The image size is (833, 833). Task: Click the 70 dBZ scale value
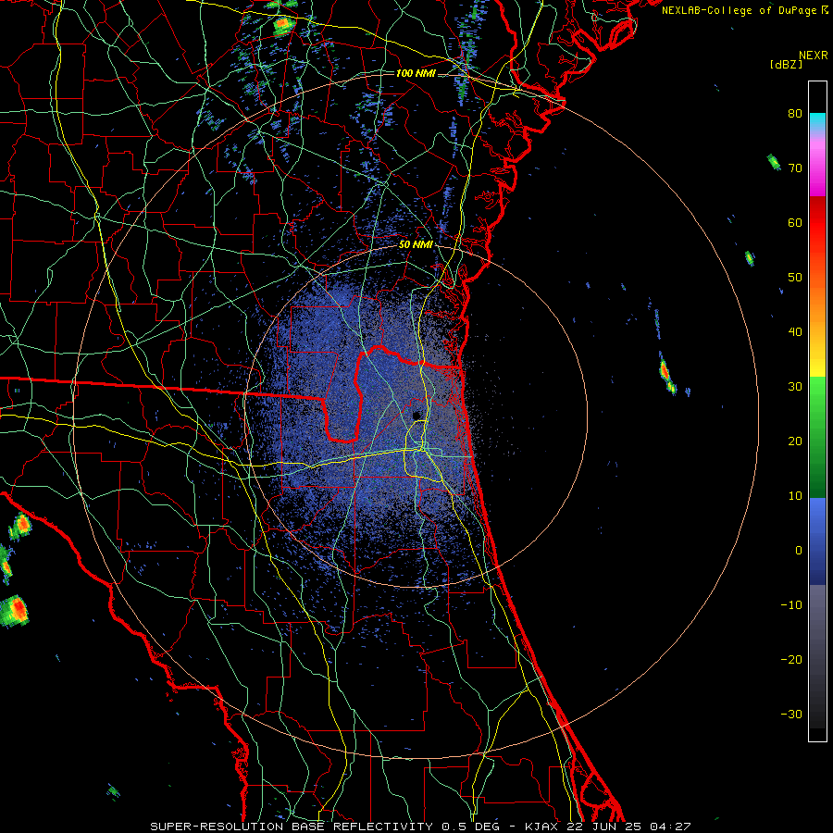795,168
